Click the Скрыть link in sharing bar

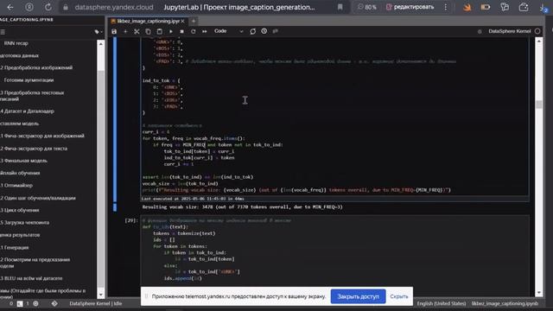[399, 296]
